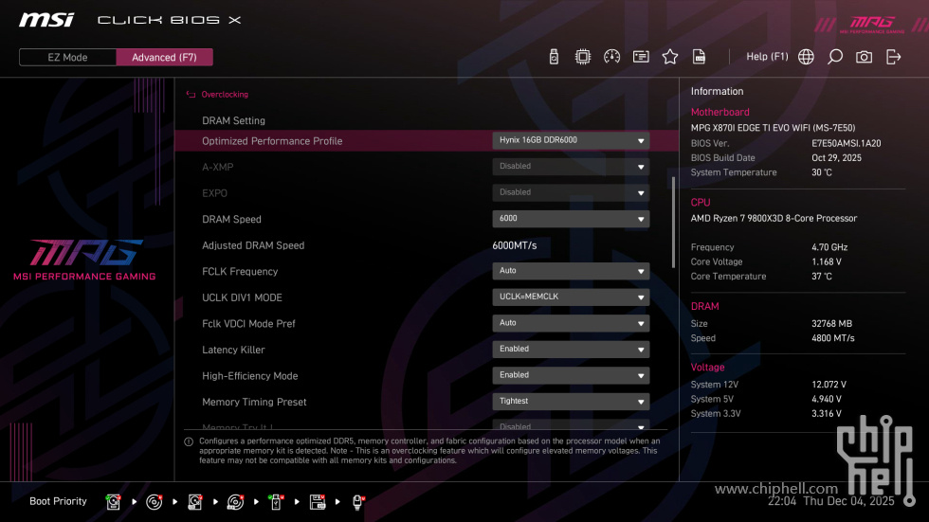The width and height of the screenshot is (929, 522).
Task: Open the USB flash drive M-Flash icon
Action: tap(554, 57)
